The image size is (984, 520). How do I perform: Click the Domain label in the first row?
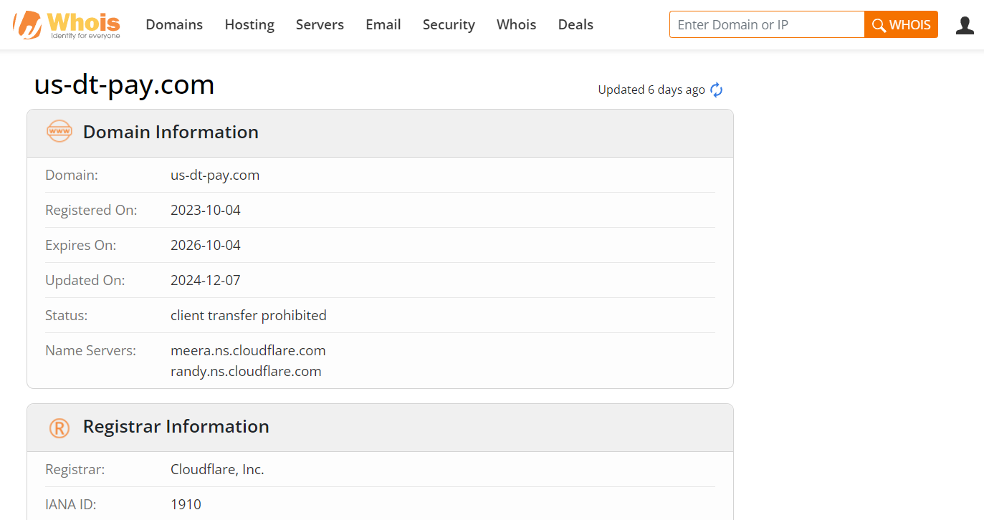[x=72, y=175]
